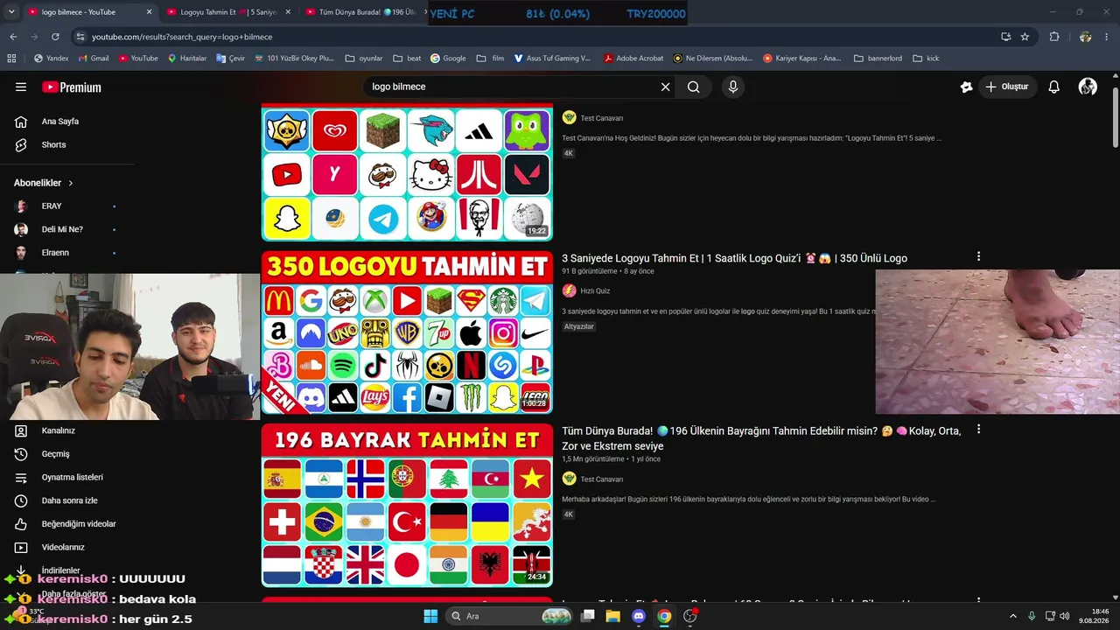Screen dimensions: 1120x630
Task: Open the Chrome apps grid shortcut
Action: pyautogui.click(x=11, y=59)
